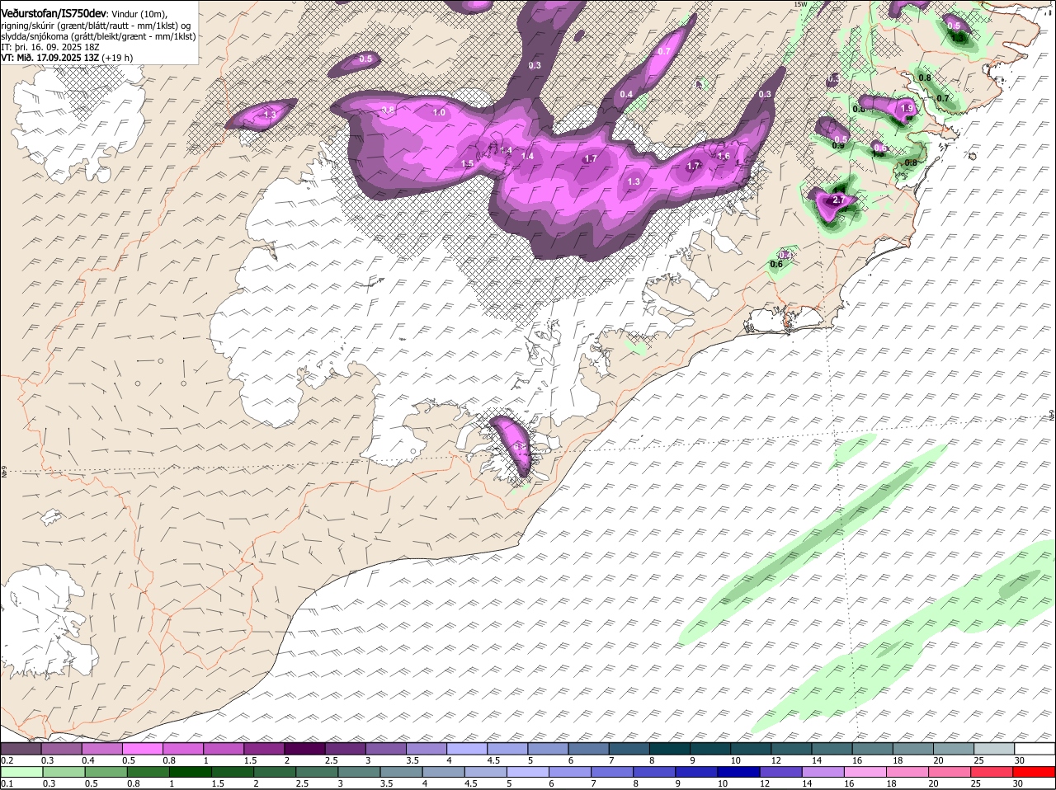Pick light purple rain swatch between 14 and 16
Screen dimensions: 1056x790
coord(823,773)
